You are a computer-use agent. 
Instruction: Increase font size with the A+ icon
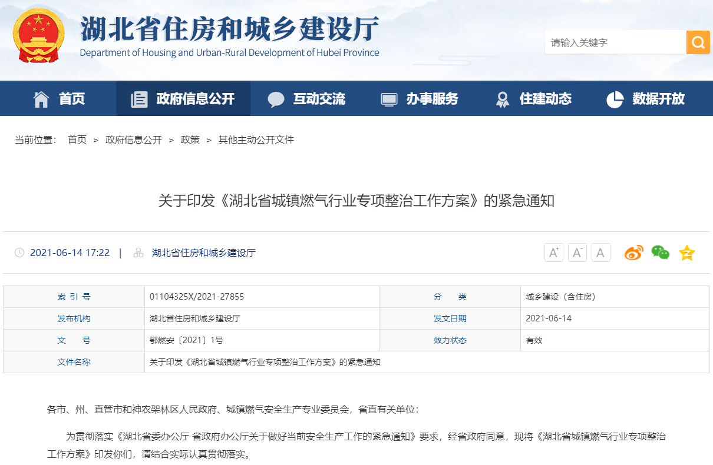[x=553, y=252]
